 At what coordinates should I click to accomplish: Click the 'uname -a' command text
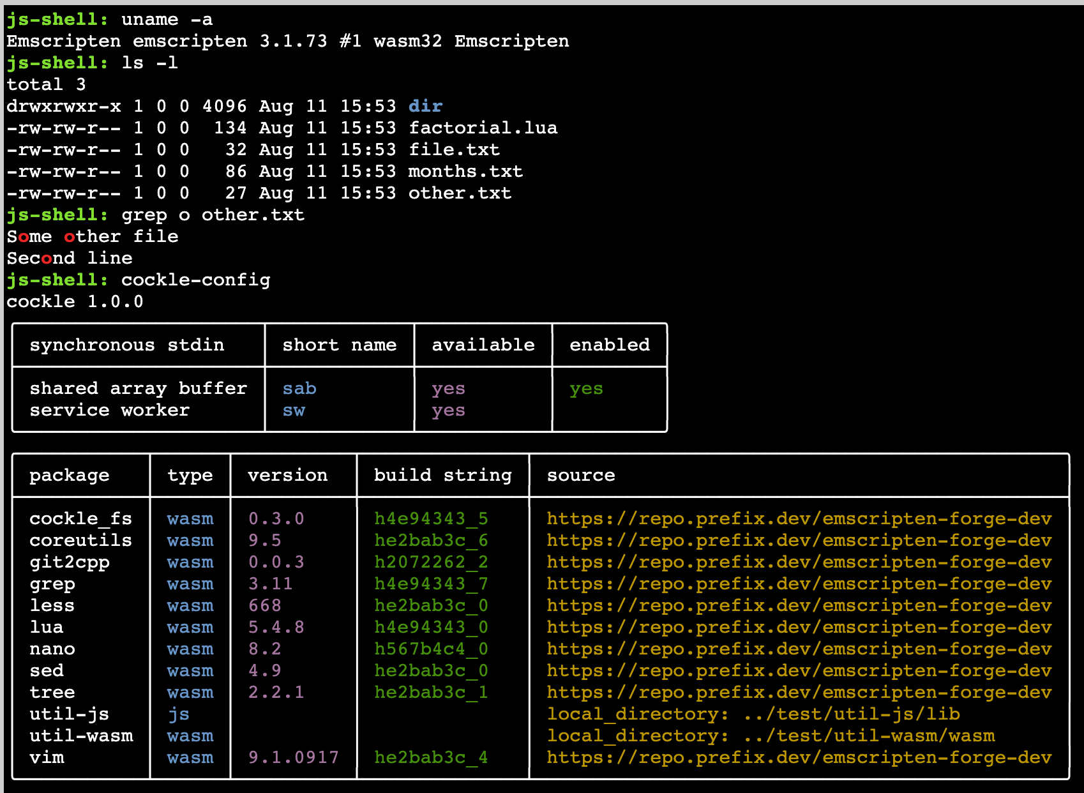pyautogui.click(x=167, y=20)
